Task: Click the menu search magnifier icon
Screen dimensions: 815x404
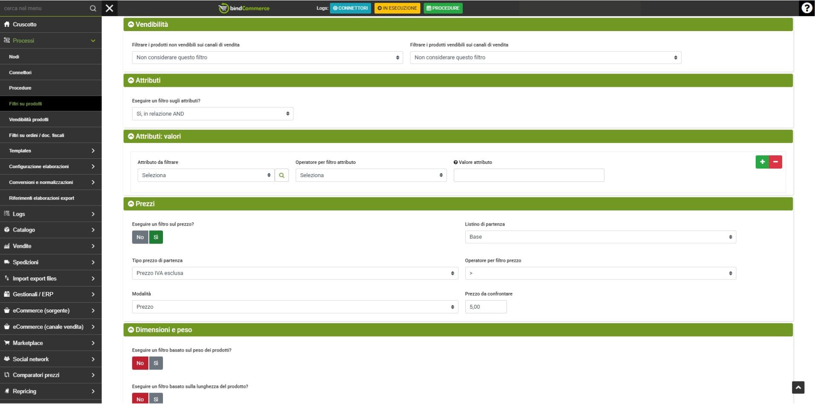Action: [x=93, y=8]
